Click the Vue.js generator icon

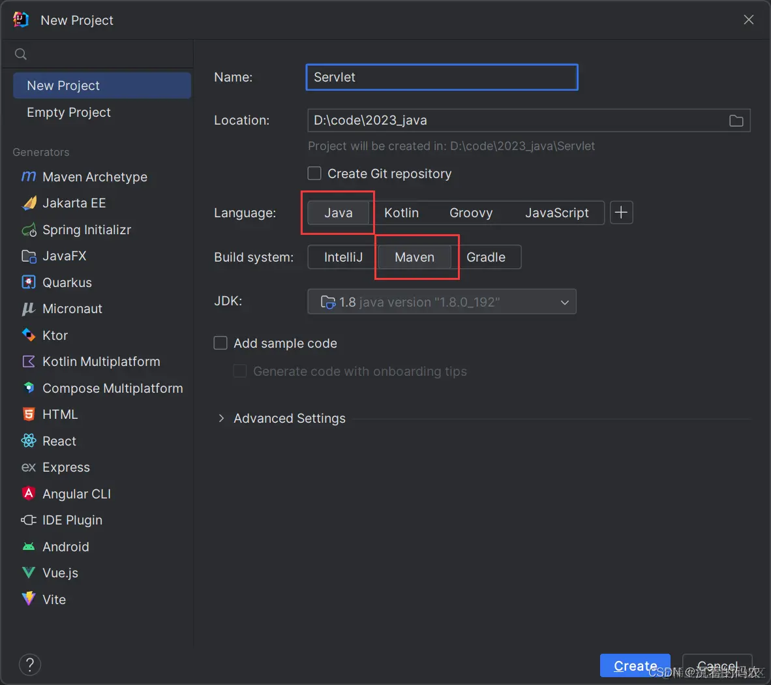(x=29, y=572)
